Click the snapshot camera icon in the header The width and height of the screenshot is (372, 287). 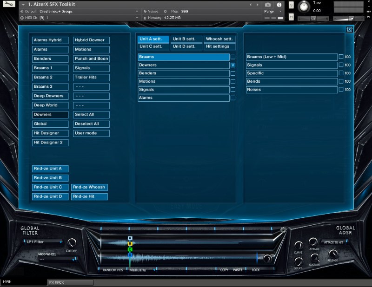point(268,5)
